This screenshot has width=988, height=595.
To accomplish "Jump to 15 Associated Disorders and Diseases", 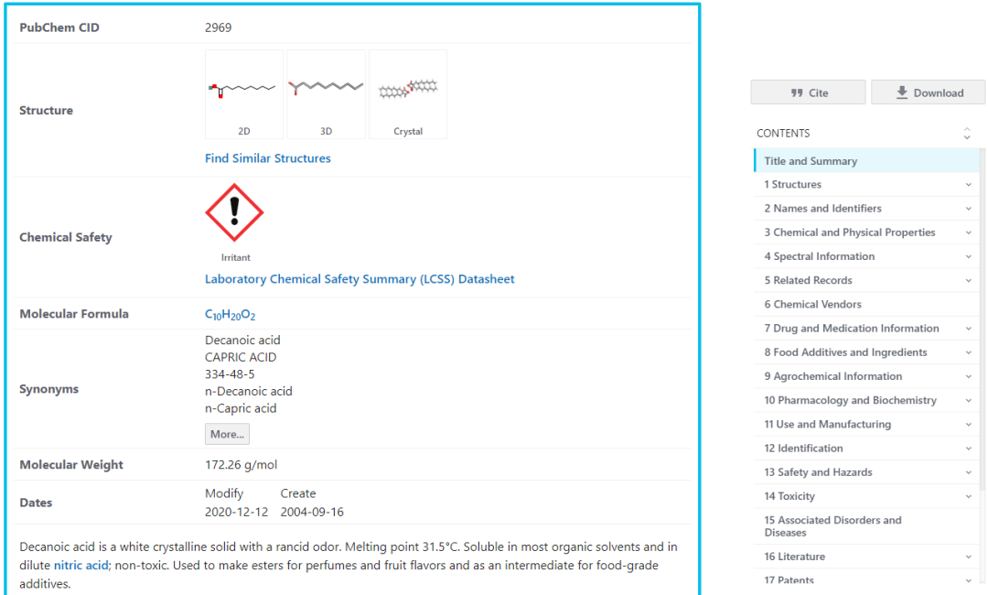I will pos(832,526).
